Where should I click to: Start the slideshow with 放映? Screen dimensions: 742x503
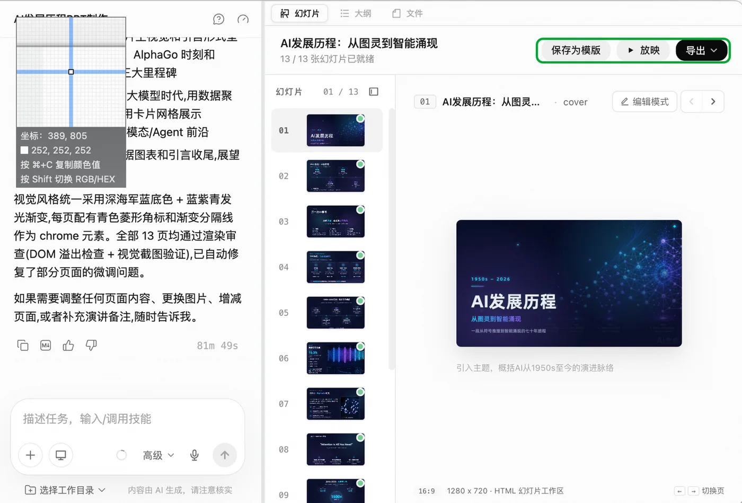tap(643, 50)
